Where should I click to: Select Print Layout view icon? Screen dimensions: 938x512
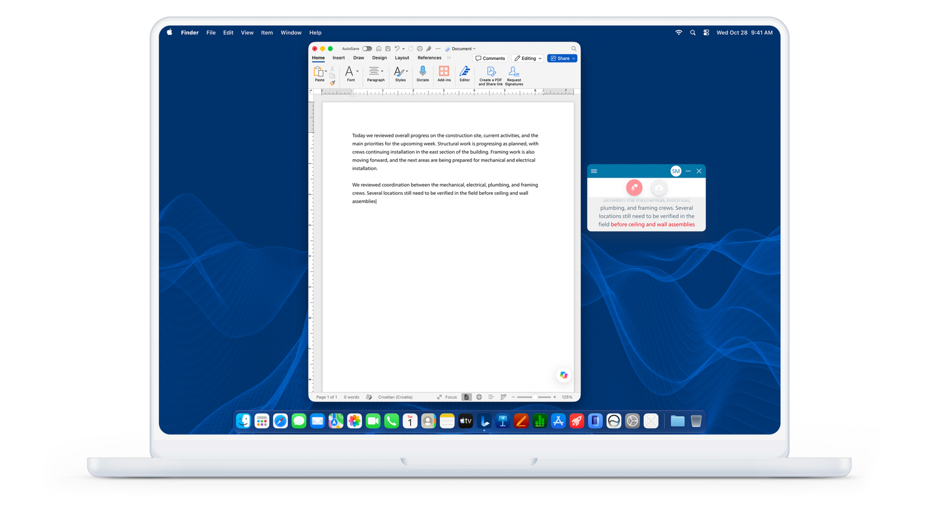467,397
